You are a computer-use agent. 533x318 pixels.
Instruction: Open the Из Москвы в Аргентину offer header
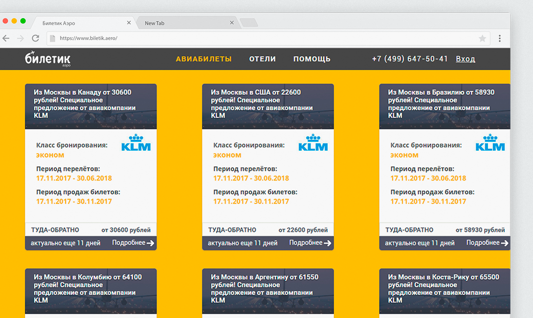click(x=268, y=291)
